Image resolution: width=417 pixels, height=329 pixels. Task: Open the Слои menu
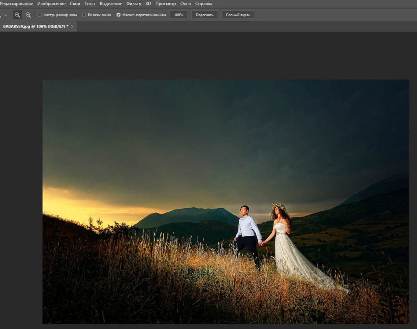(x=75, y=4)
